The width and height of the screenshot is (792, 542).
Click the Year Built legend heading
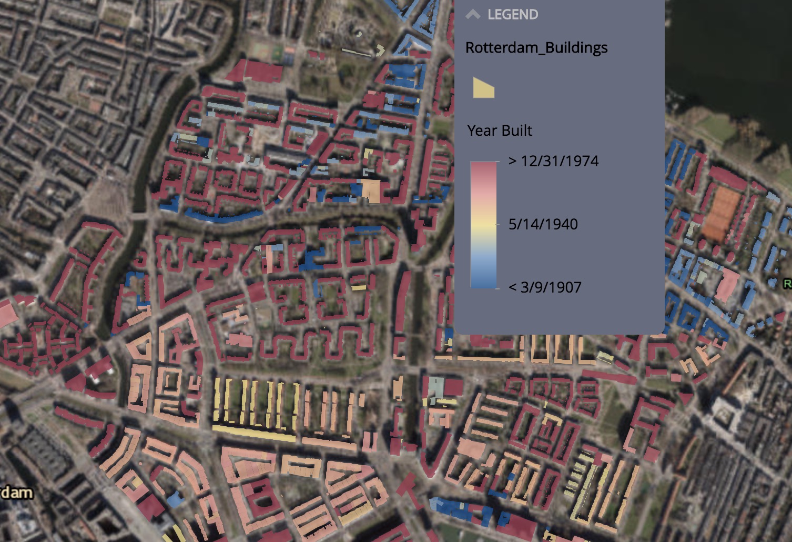500,131
